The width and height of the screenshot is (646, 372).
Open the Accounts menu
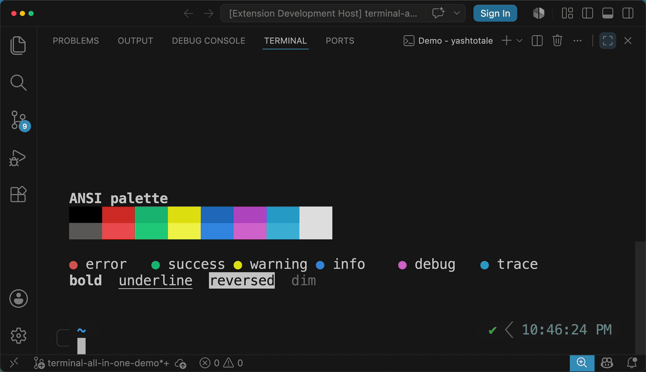(18, 299)
